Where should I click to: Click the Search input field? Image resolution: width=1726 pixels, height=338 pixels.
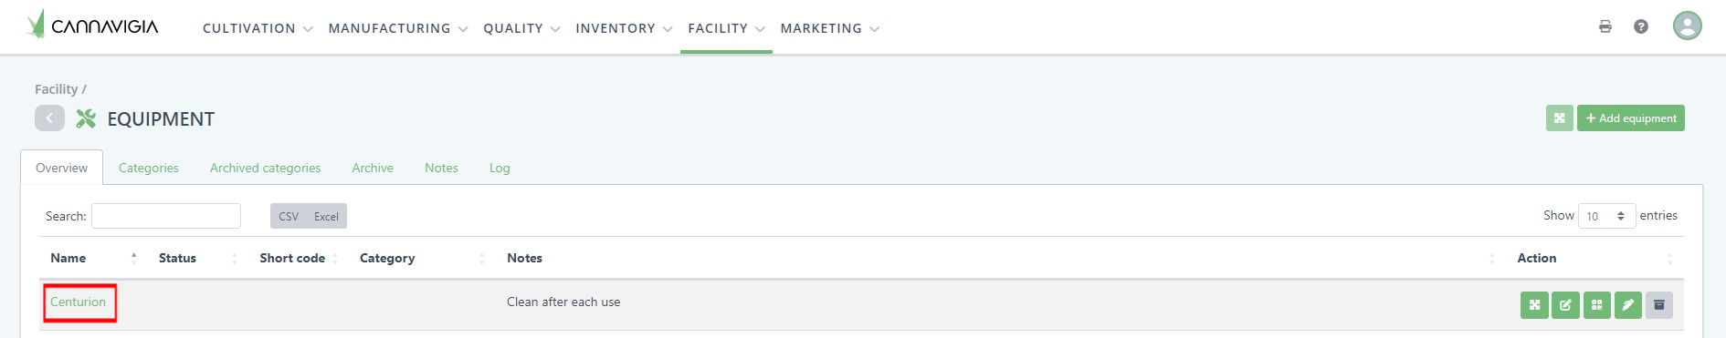(166, 216)
